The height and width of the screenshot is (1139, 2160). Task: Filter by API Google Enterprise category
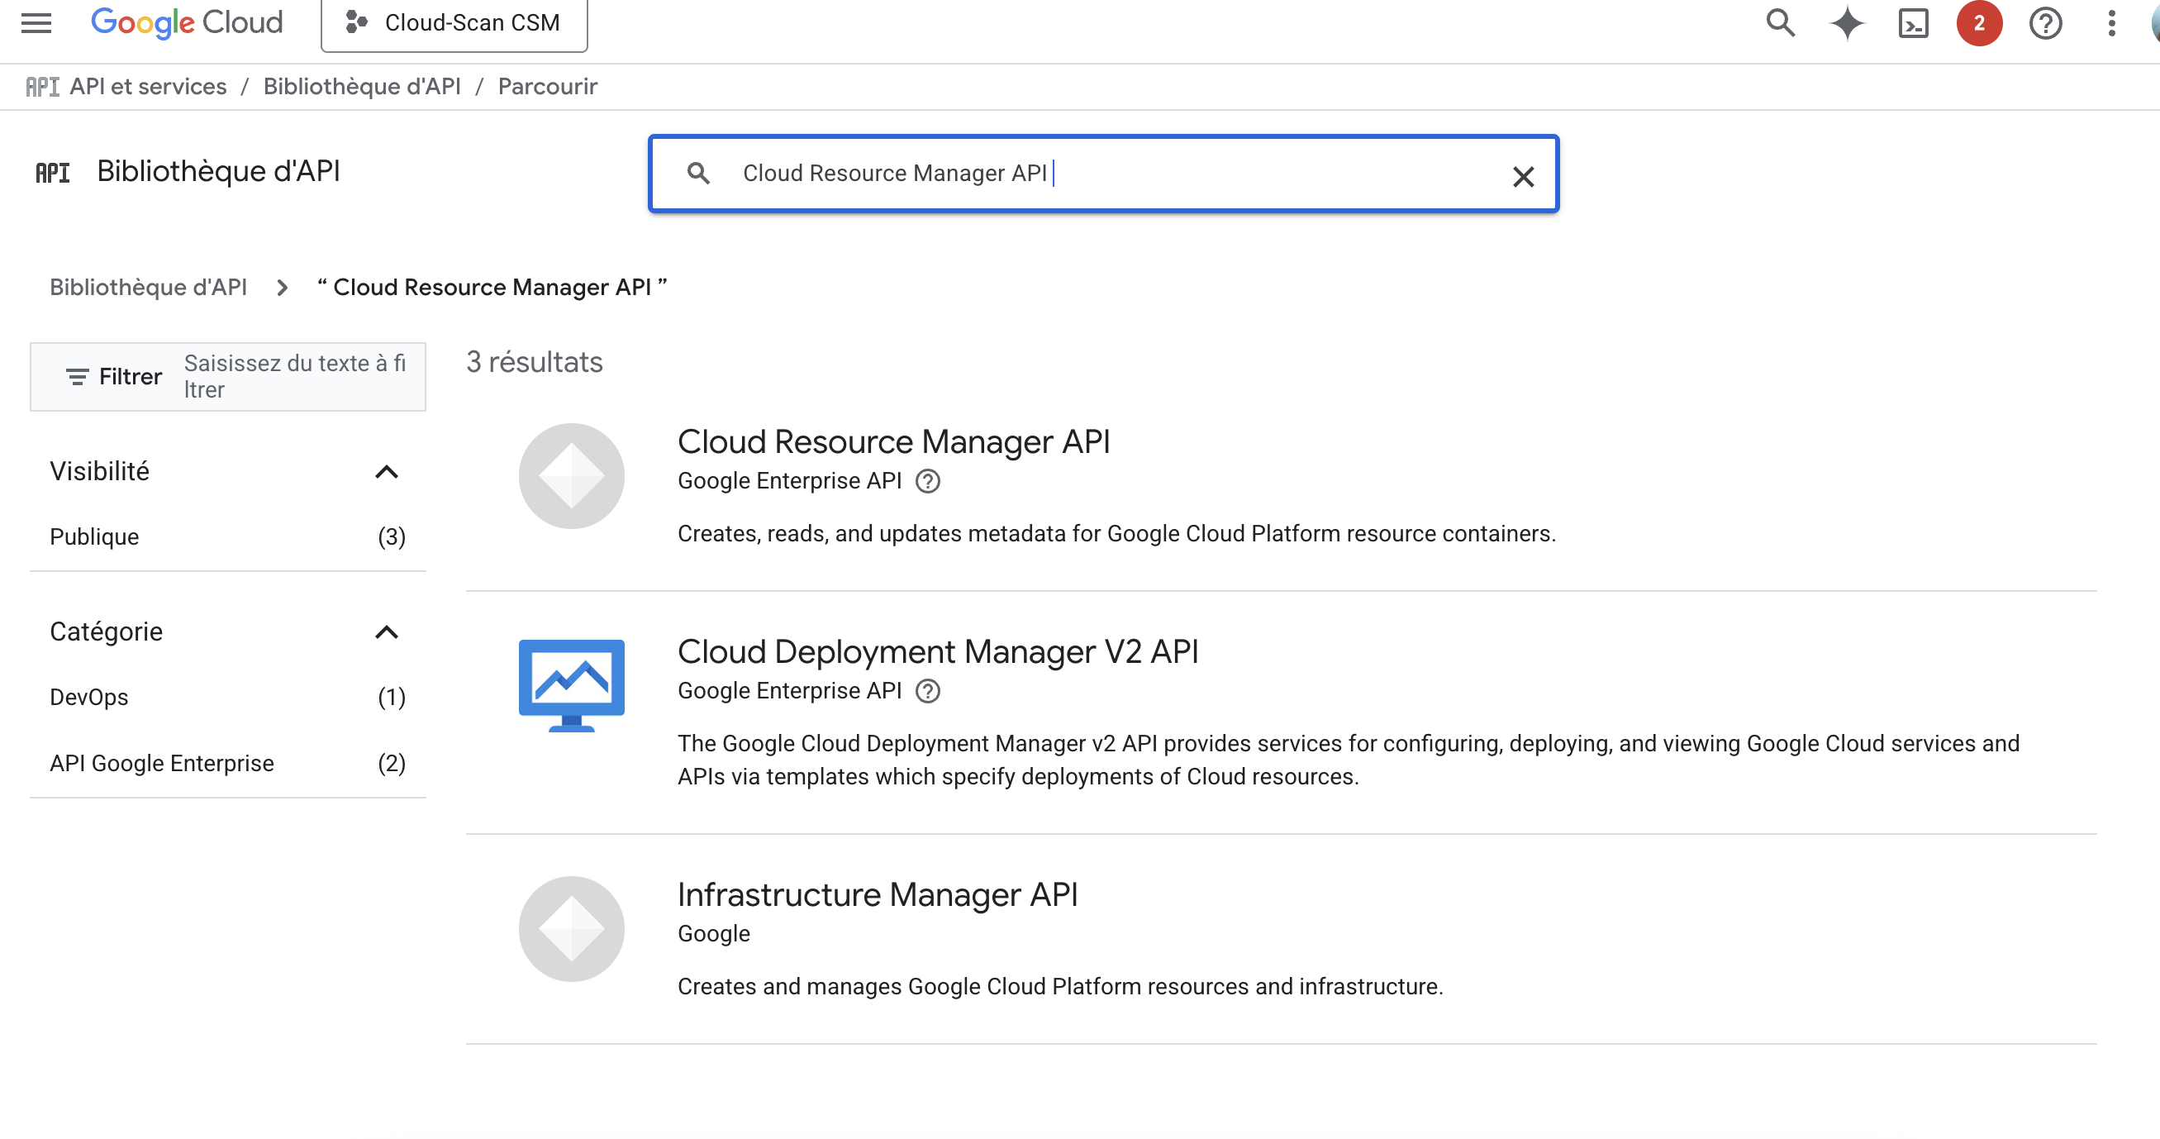click(162, 763)
